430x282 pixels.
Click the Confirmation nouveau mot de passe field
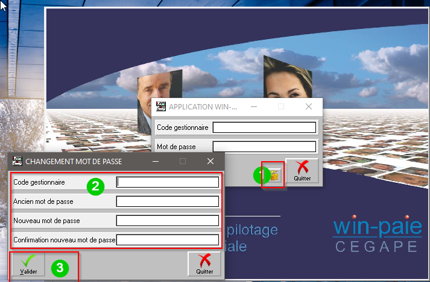[x=167, y=240]
